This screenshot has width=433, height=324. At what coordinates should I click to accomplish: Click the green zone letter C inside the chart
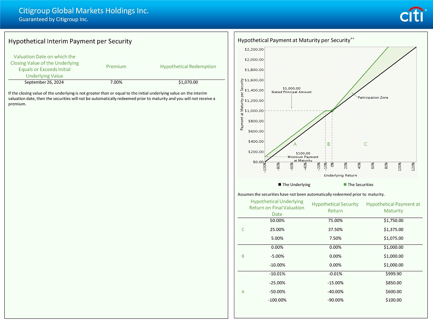click(x=365, y=144)
